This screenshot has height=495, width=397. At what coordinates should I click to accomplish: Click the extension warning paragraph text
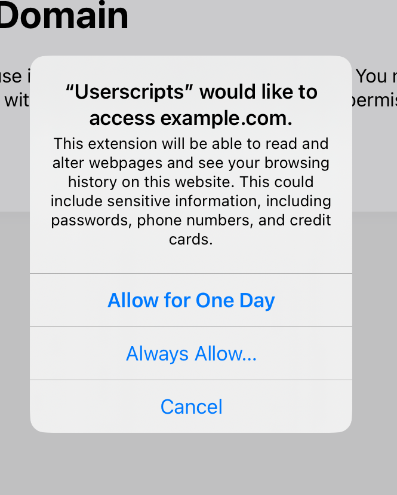(x=191, y=191)
